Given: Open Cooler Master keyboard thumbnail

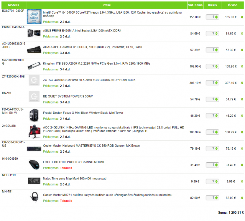Looking at the screenshot, I should pos(34,149).
